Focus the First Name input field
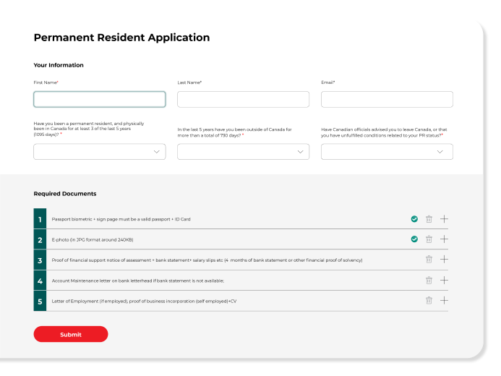Image resolution: width=501 pixels, height=376 pixels. [100, 100]
